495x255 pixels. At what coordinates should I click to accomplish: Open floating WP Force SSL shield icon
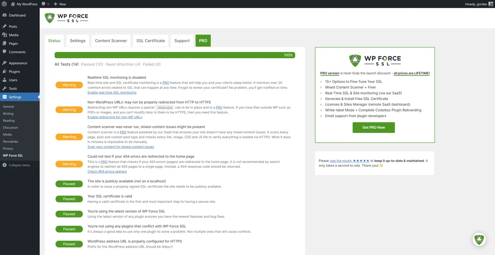pyautogui.click(x=479, y=239)
